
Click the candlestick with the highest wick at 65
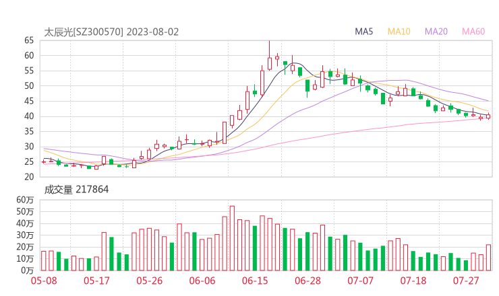(x=270, y=56)
